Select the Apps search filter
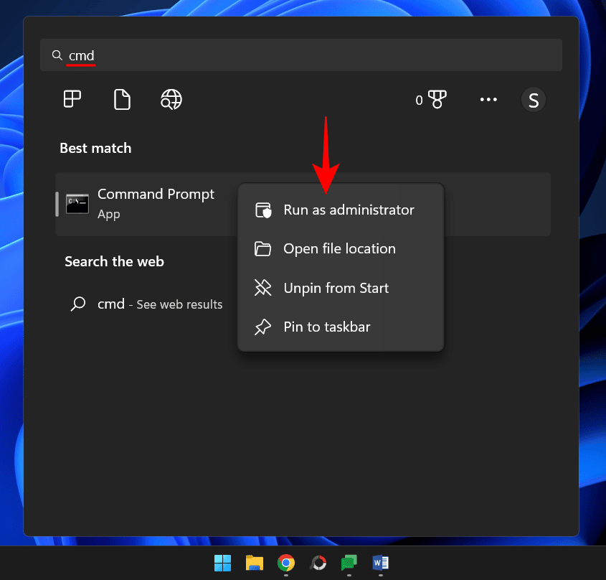The image size is (606, 580). 72,99
